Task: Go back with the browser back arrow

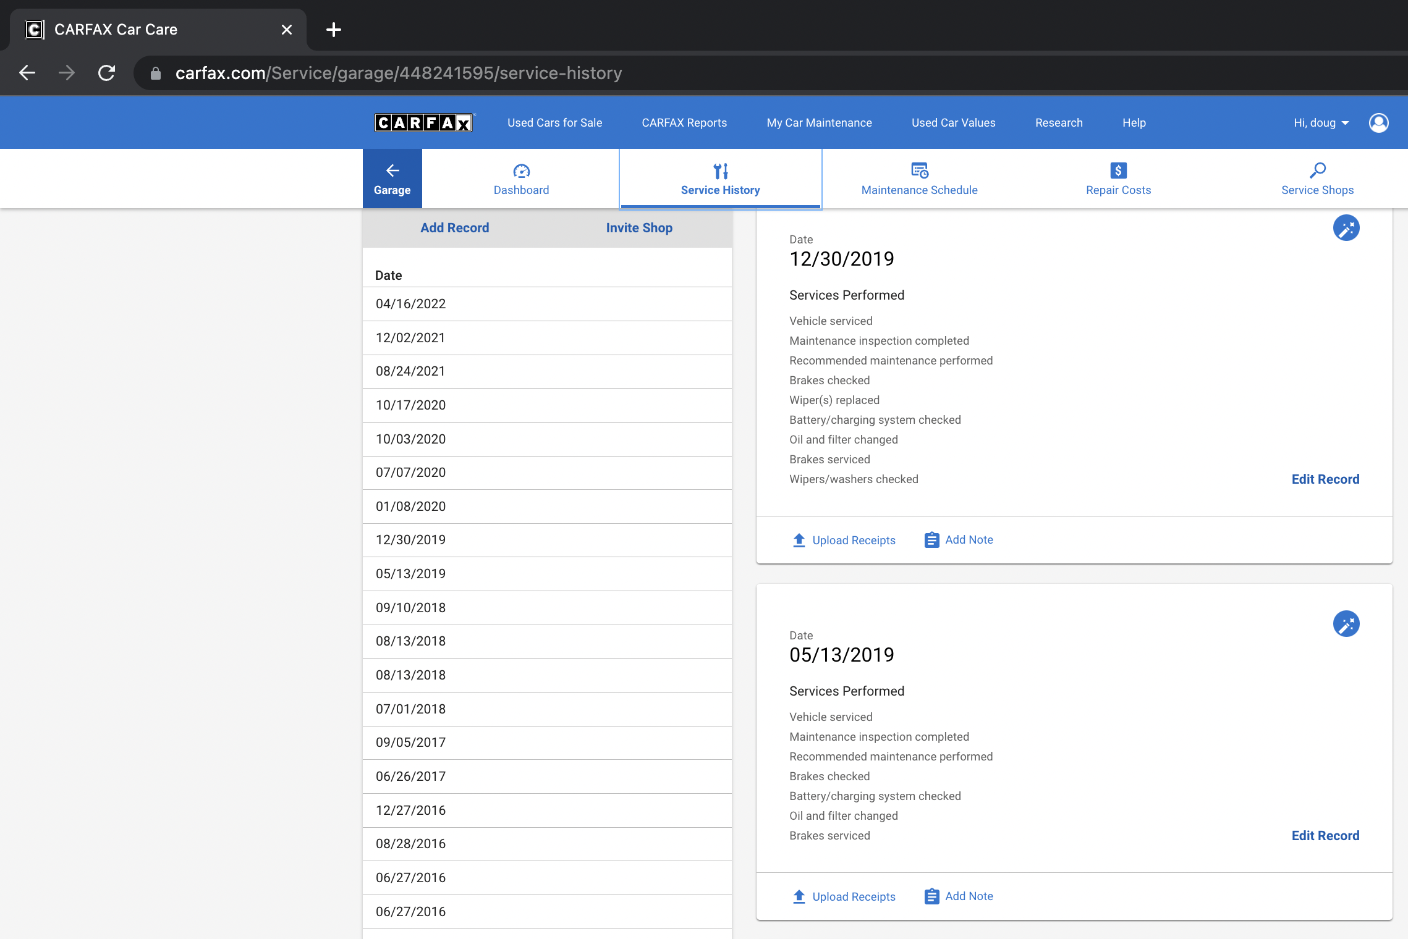Action: click(27, 73)
